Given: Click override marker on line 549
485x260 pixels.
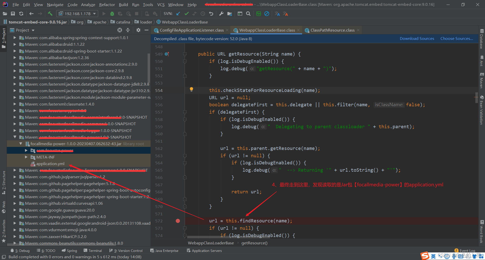Looking at the screenshot, I should click(x=167, y=54).
